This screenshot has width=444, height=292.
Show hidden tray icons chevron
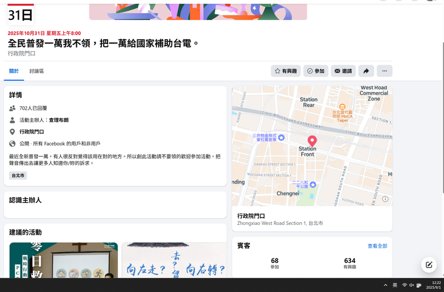385,285
